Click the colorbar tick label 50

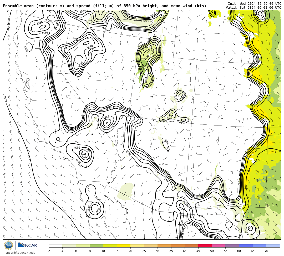pos(212,251)
